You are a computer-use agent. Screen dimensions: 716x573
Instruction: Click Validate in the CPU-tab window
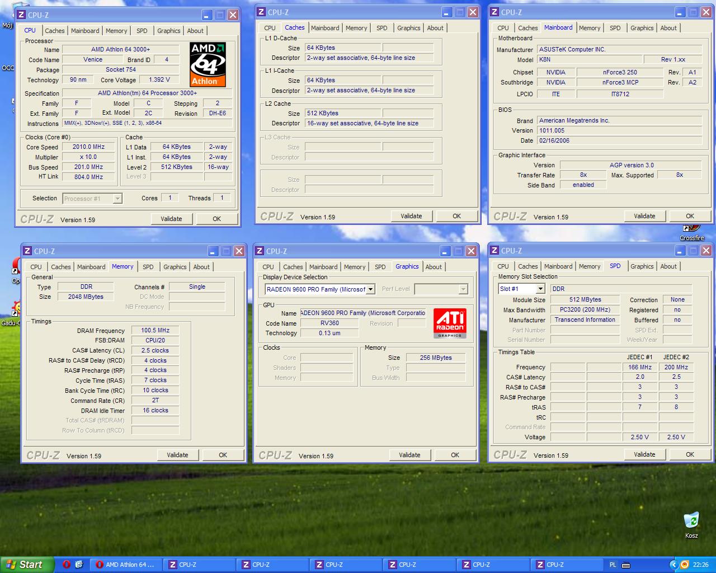coord(171,219)
